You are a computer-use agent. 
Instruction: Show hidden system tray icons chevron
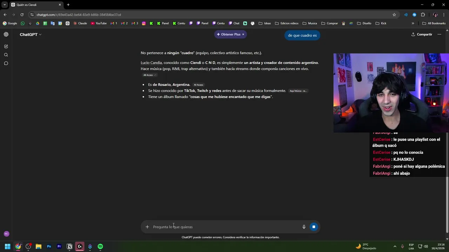point(395,246)
